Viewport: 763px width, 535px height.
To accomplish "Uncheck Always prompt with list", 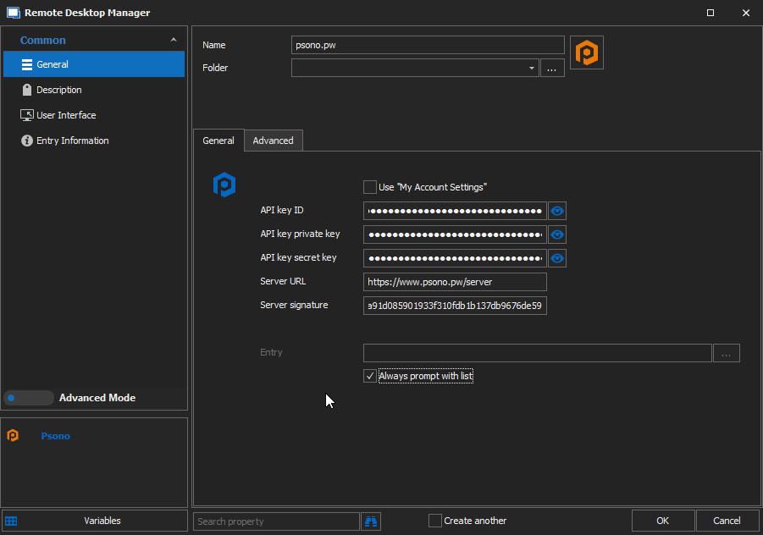I will coord(370,376).
